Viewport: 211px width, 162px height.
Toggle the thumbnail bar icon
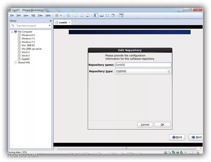coord(101,16)
